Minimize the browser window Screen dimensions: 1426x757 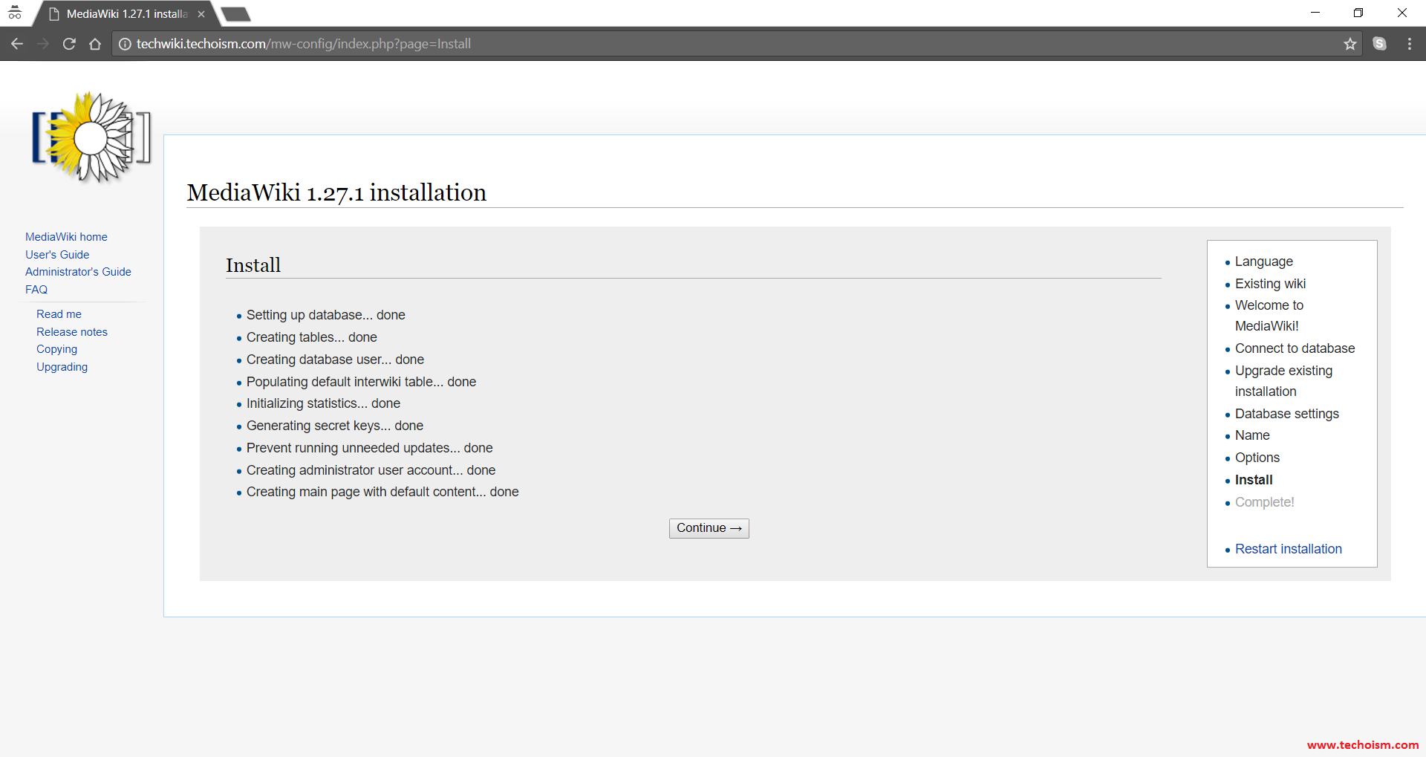pos(1315,13)
